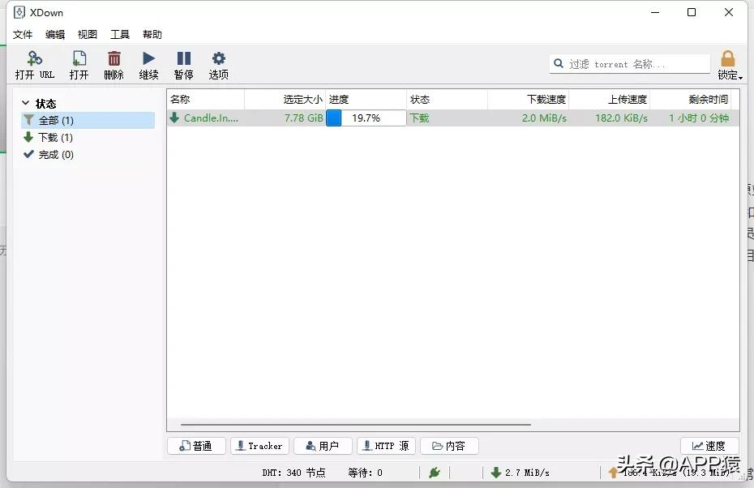Collapse the 状态 tree section
754x488 pixels.
click(x=26, y=104)
